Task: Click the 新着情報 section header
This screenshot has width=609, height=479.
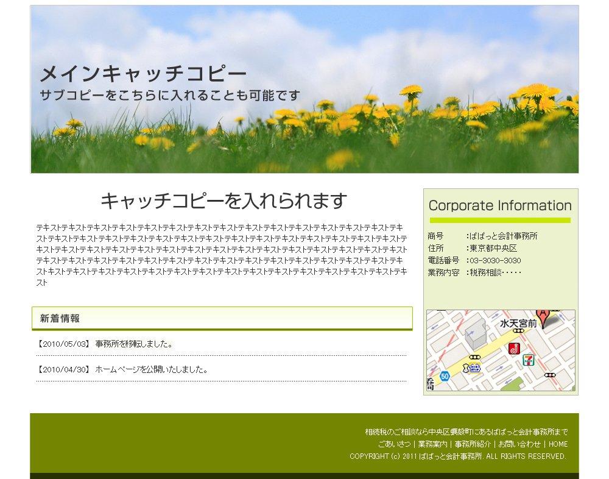Action: click(x=60, y=318)
